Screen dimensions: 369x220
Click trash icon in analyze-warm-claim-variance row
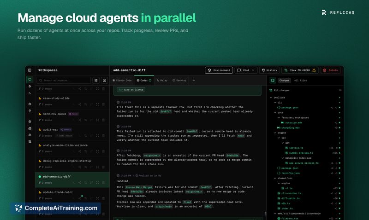(103, 151)
